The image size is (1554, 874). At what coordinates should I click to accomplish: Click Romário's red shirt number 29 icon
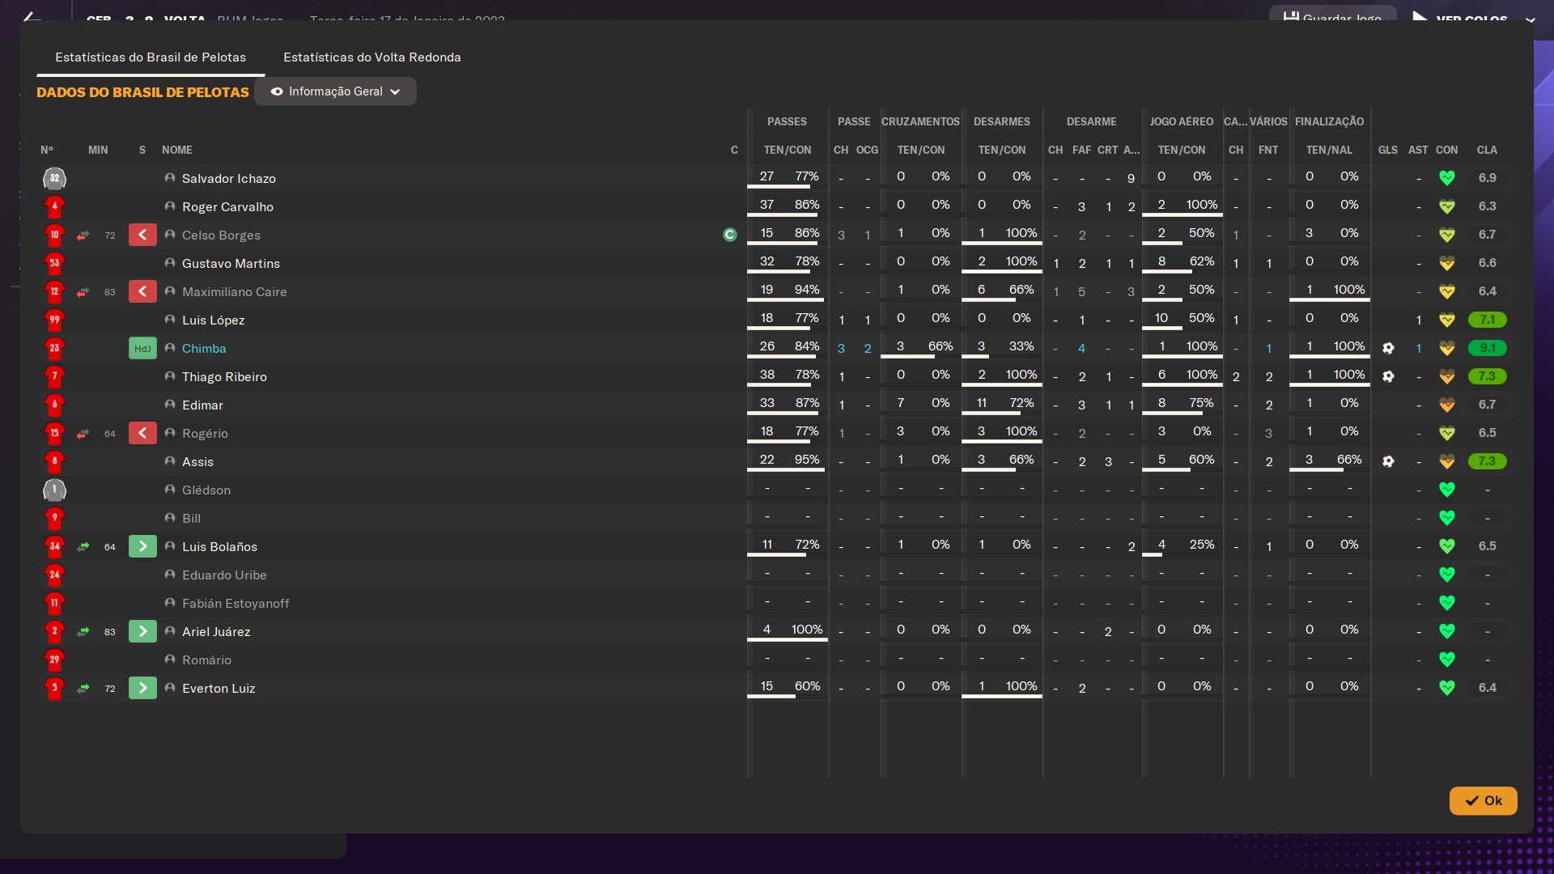pyautogui.click(x=54, y=660)
